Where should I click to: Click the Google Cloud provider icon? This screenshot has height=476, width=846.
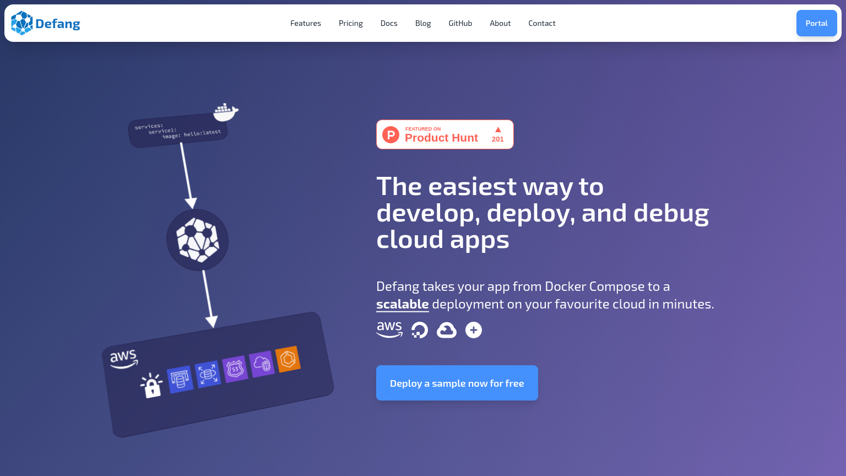(x=446, y=330)
